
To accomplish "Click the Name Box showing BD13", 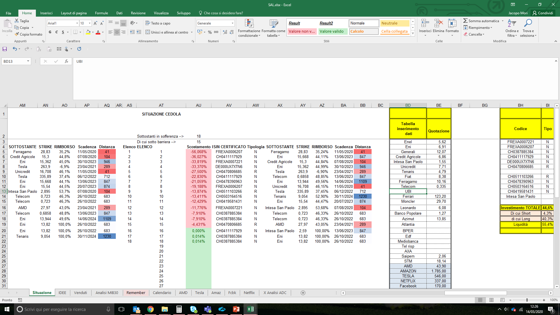I will tap(14, 61).
